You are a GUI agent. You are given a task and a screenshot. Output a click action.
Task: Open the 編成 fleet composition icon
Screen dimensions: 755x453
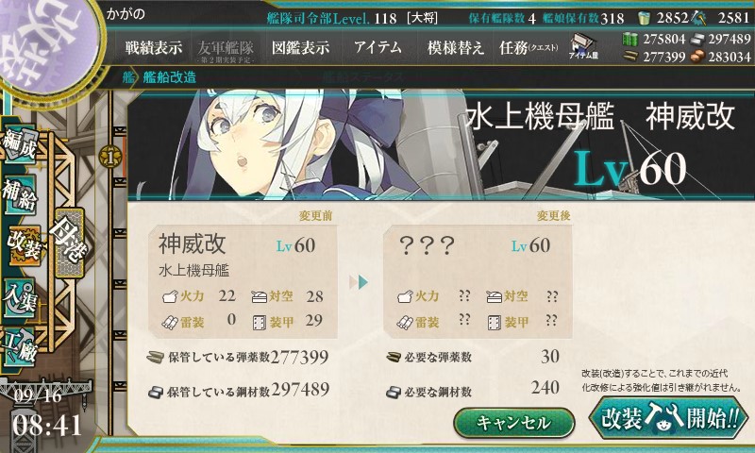20,144
